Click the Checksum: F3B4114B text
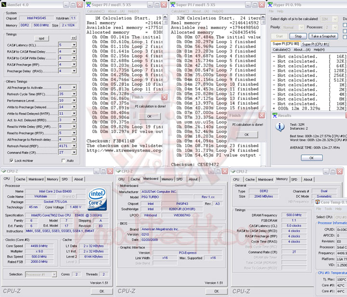Image resolution: width=347 pixels, height=297 pixels. point(110,141)
